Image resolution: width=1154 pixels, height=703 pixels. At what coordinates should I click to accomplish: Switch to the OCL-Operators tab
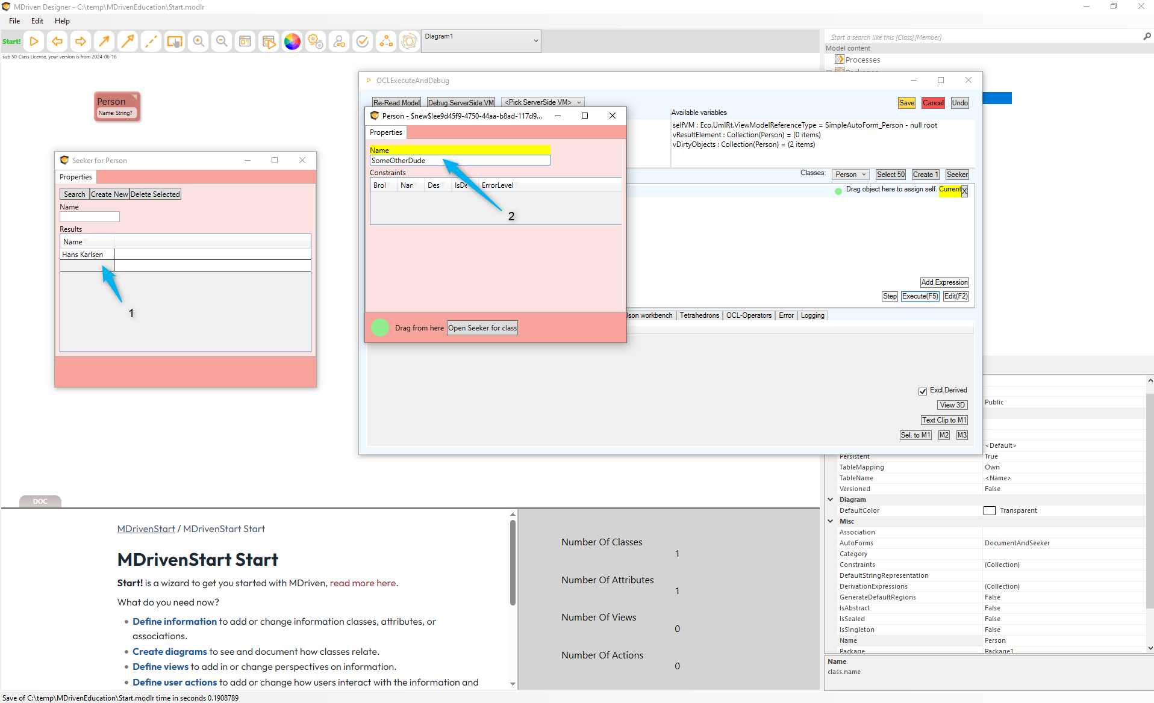pyautogui.click(x=749, y=315)
